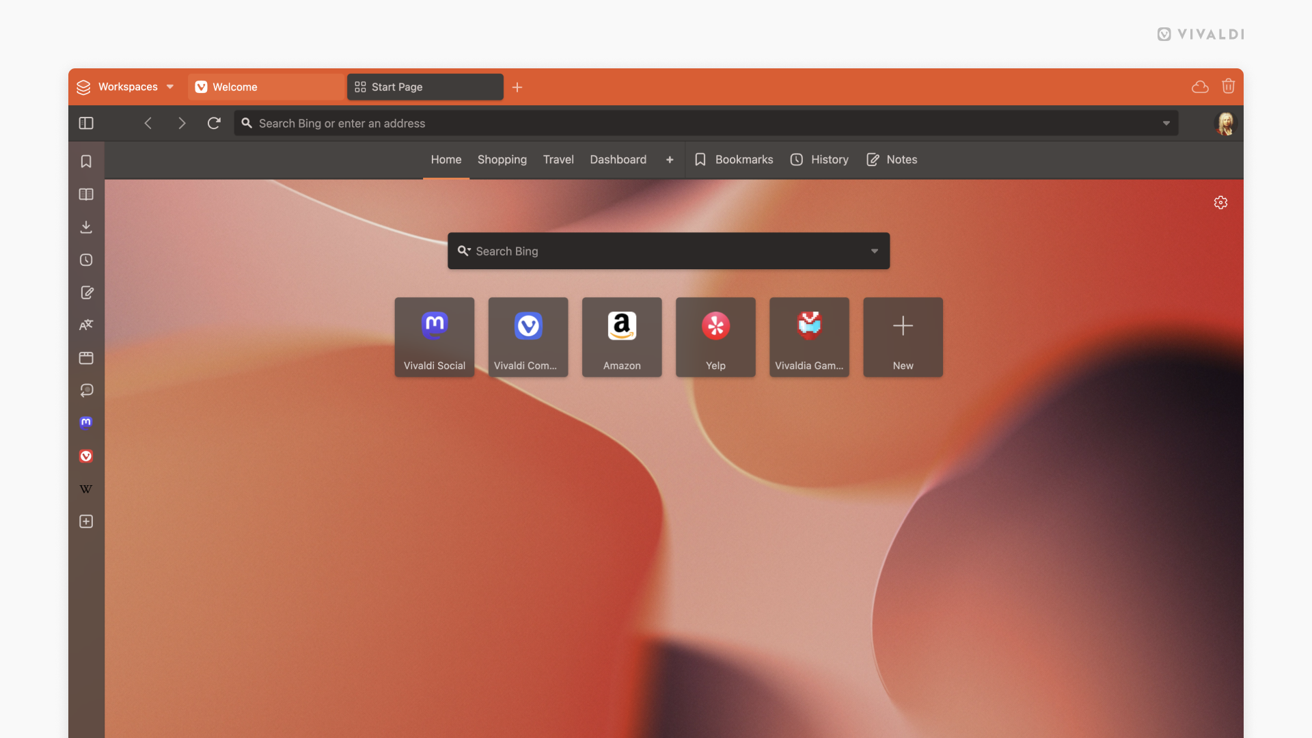Viewport: 1312px width, 738px height.
Task: Open the History panel from the sidebar
Action: [x=85, y=260]
